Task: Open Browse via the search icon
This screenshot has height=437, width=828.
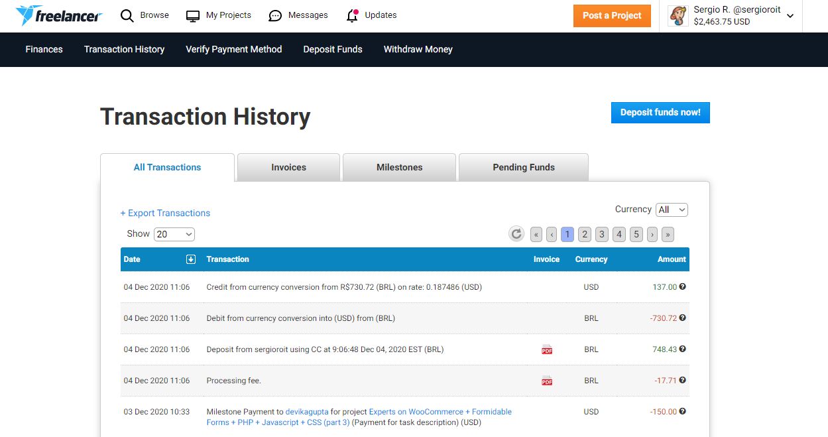Action: coord(127,15)
